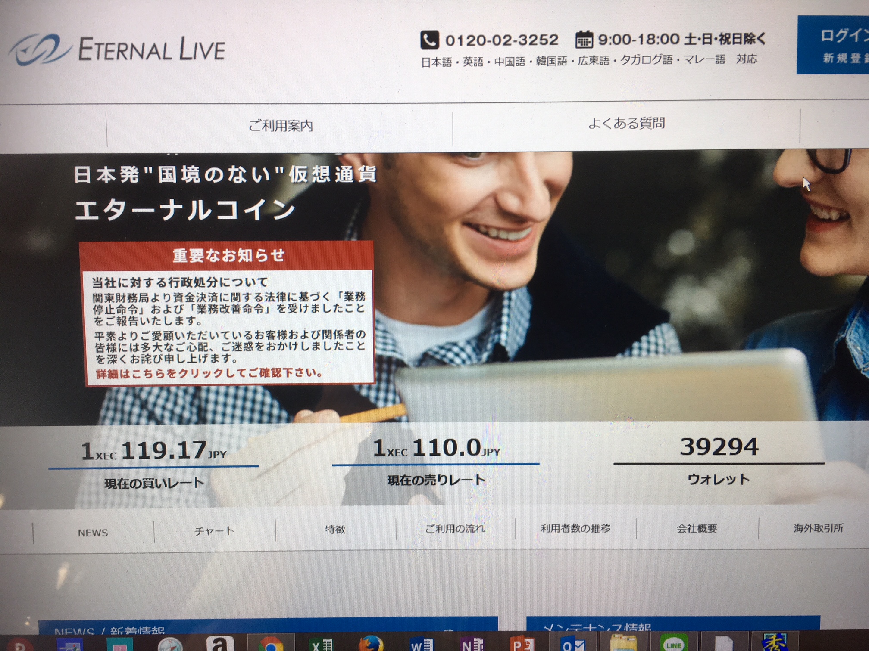Screen dimensions: 869x651
Task: Launch Google Chrome from the taskbar
Action: pyautogui.click(x=271, y=644)
